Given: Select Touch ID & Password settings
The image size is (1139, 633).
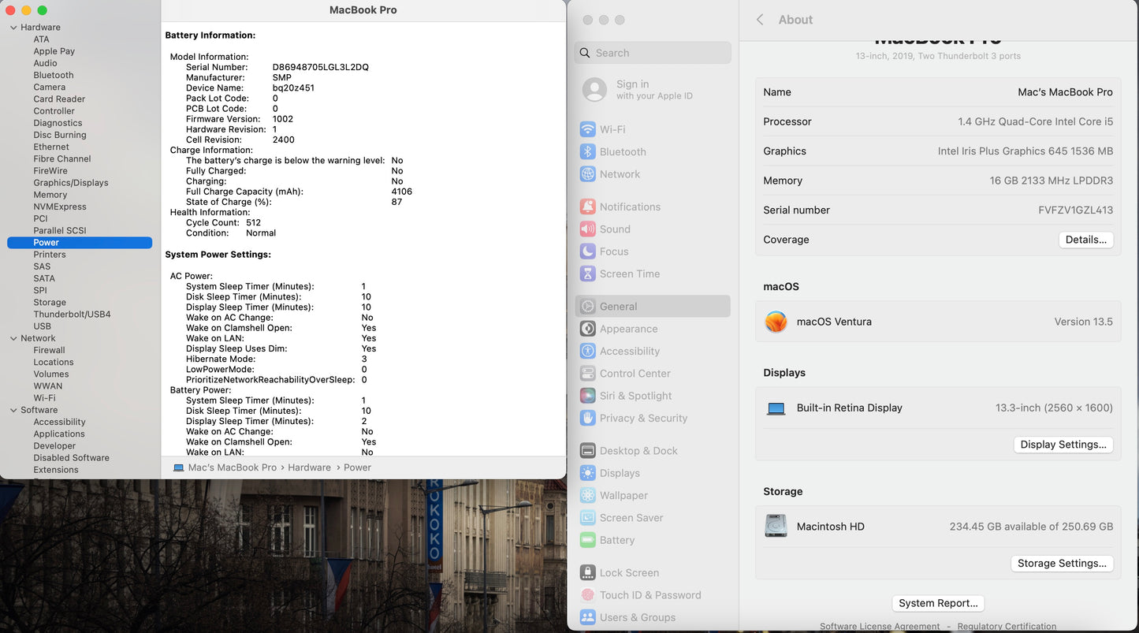Looking at the screenshot, I should [x=650, y=595].
